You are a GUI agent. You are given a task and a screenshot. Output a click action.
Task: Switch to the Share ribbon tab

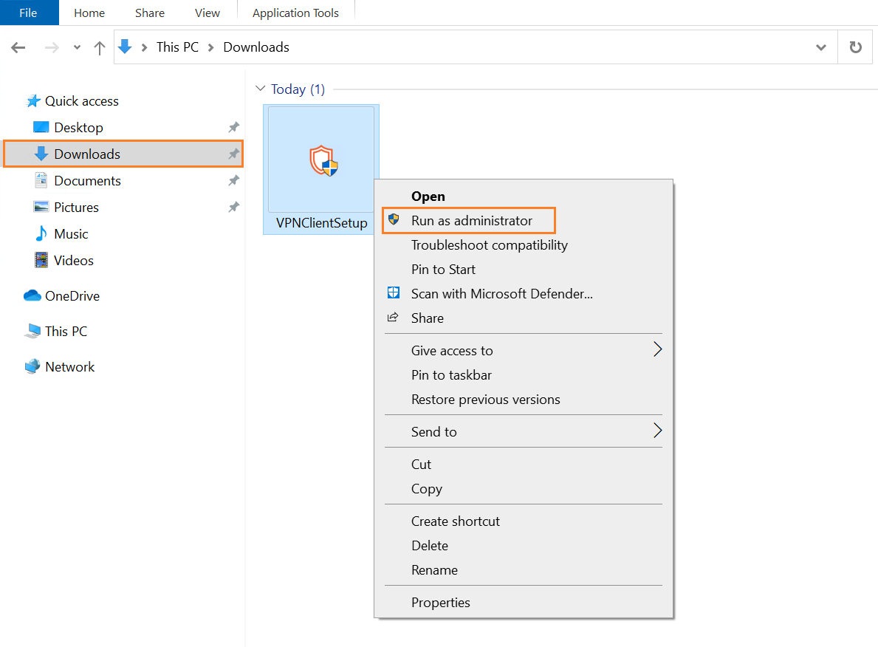149,13
